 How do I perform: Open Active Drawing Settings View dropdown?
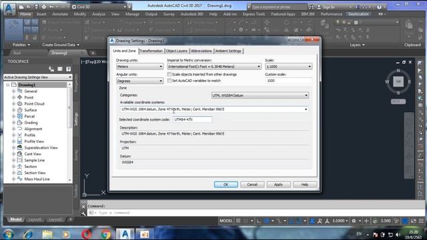[x=38, y=77]
